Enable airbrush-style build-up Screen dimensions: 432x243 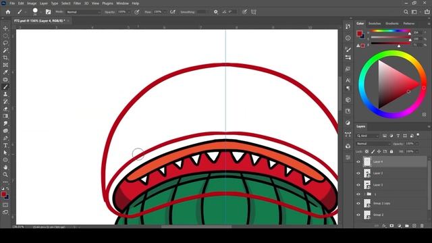[x=173, y=12]
